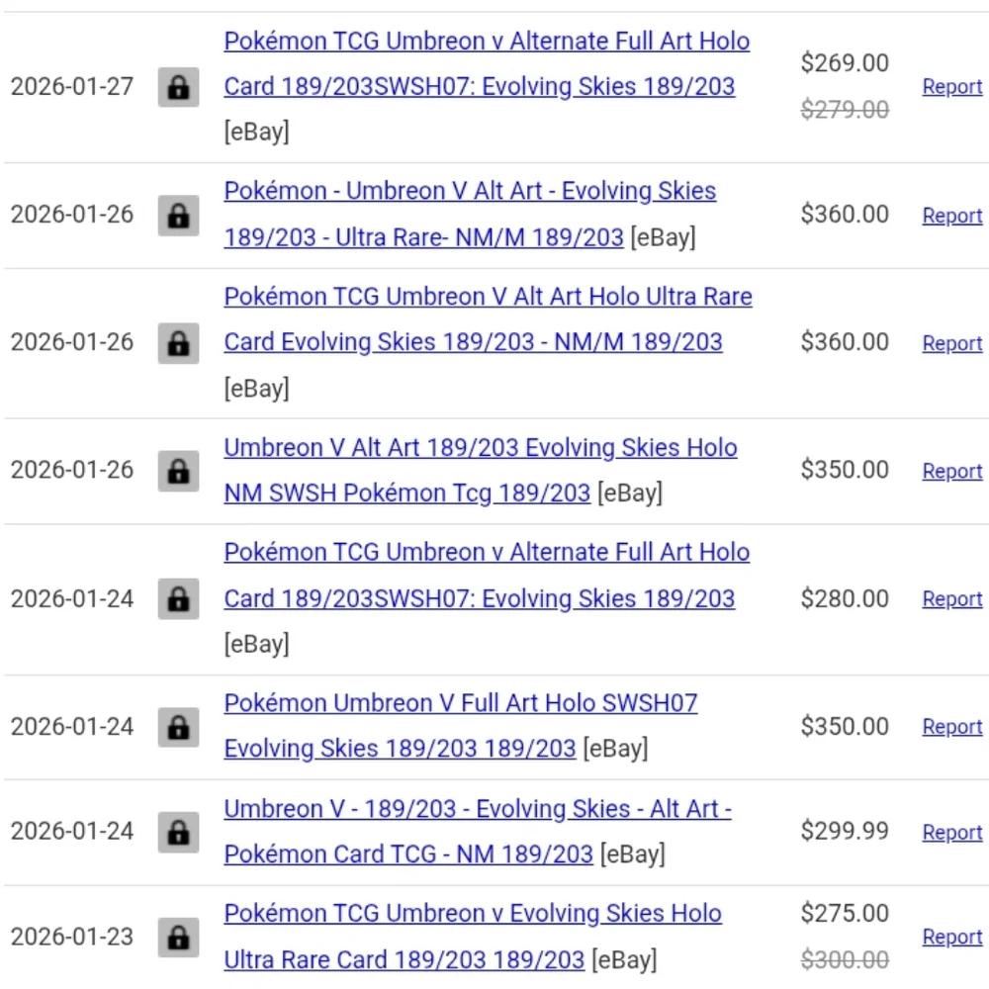Click lock icon for Umbreon V Full Art Holo SWSH07
Viewport: 989px width, 989px height.
click(x=178, y=727)
